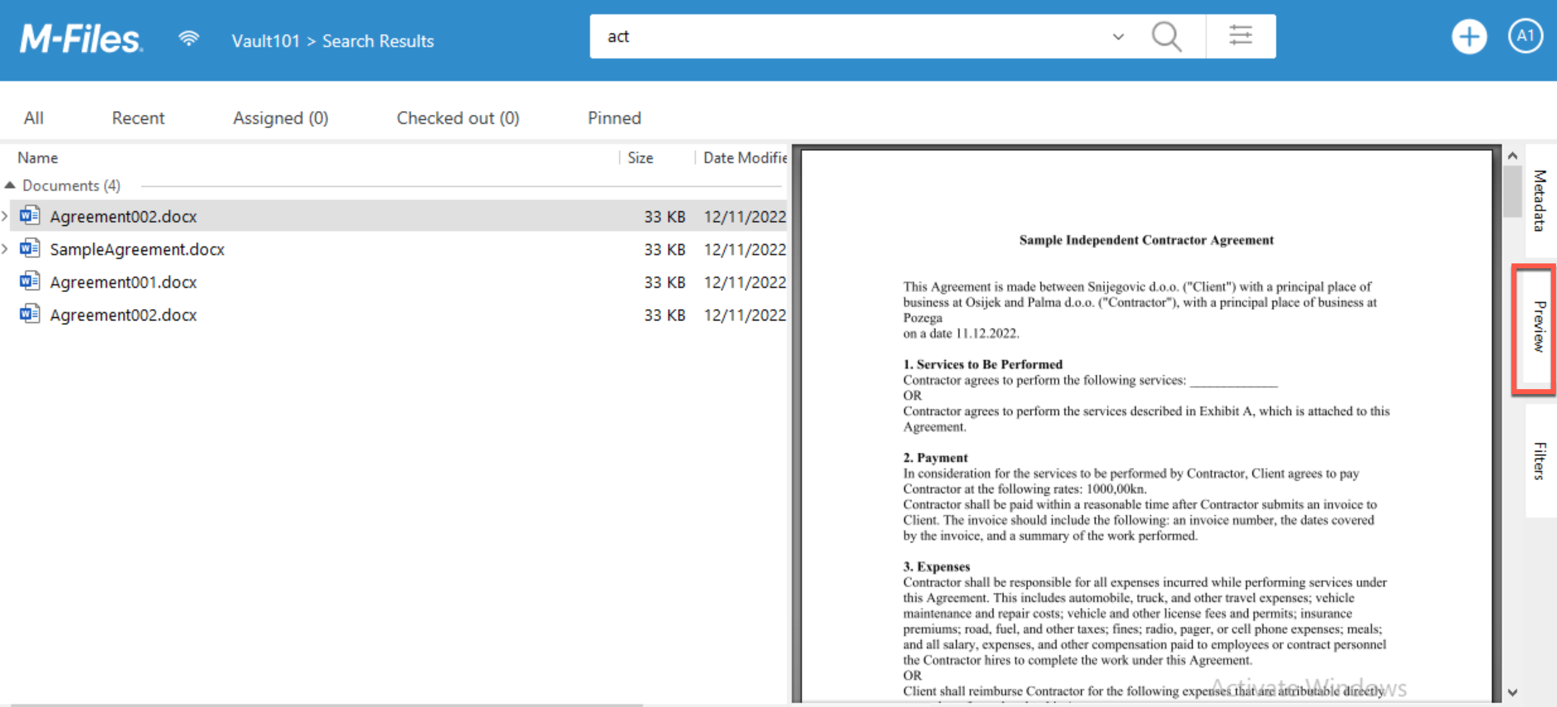
Task: Click preview scrollbar down arrow
Action: point(1512,693)
